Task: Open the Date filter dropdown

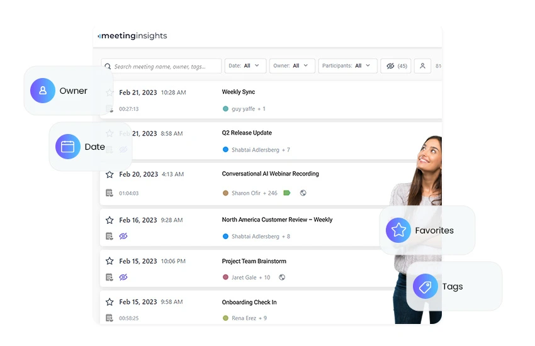Action: pyautogui.click(x=245, y=66)
